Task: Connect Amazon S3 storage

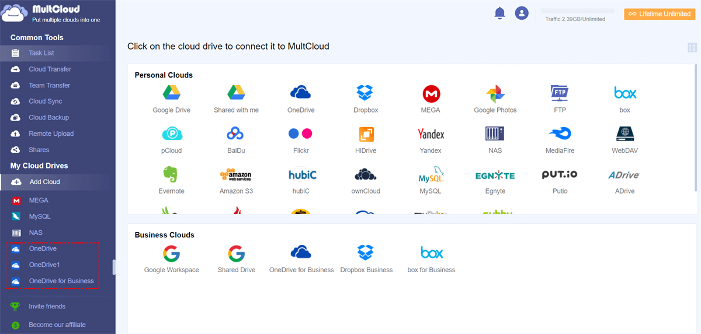Action: [236, 180]
